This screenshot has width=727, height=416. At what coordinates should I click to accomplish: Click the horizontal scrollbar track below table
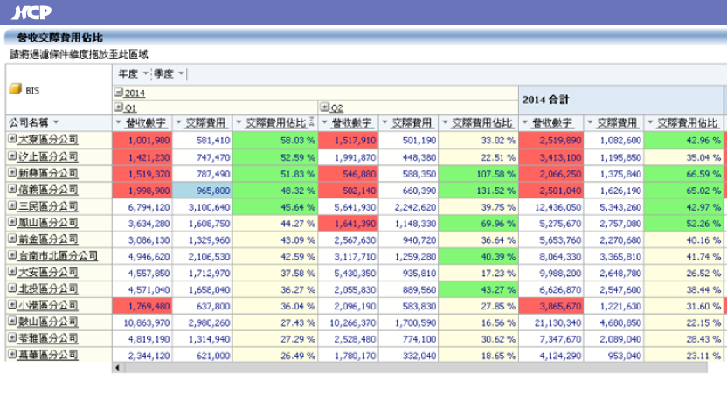(419, 368)
